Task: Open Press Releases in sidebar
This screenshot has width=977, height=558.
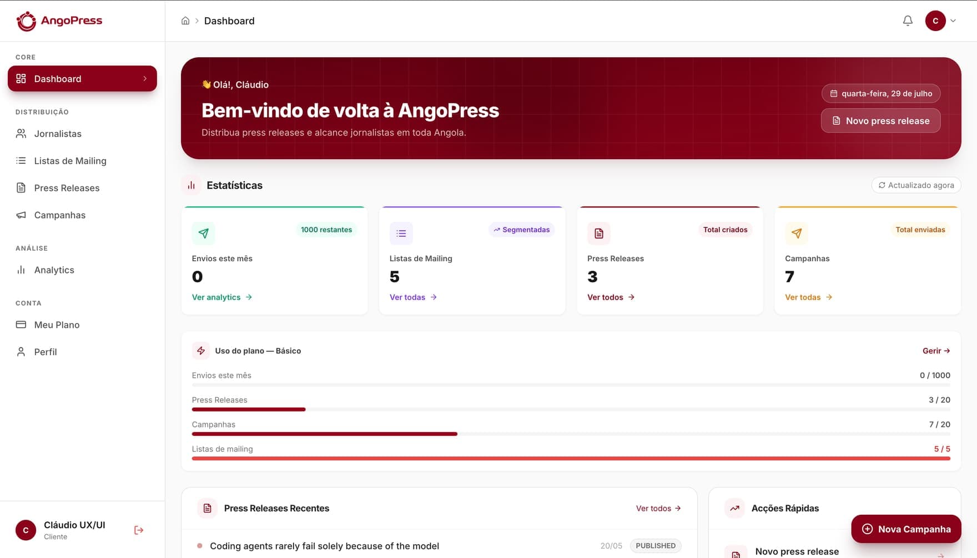Action: point(82,187)
